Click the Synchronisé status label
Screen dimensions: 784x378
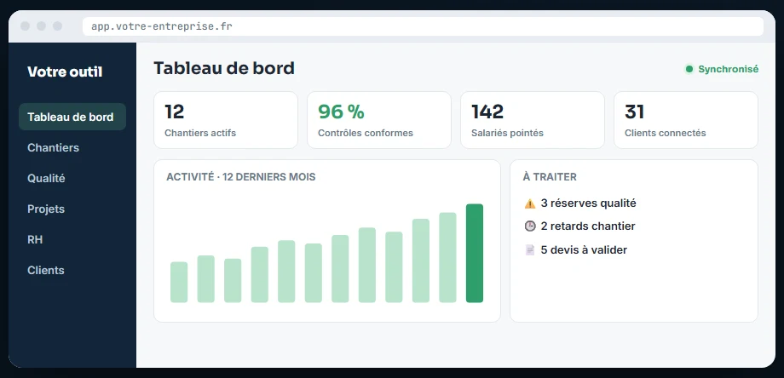click(728, 70)
